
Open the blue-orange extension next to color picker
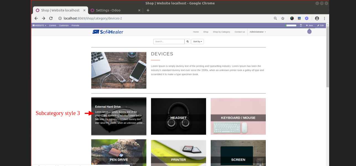pyautogui.click(x=299, y=18)
